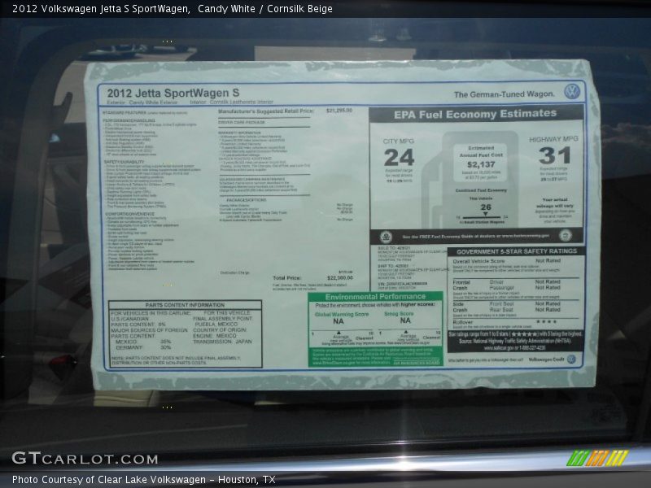Click the Volkswagen roundel logo on the sticker

coord(573,92)
